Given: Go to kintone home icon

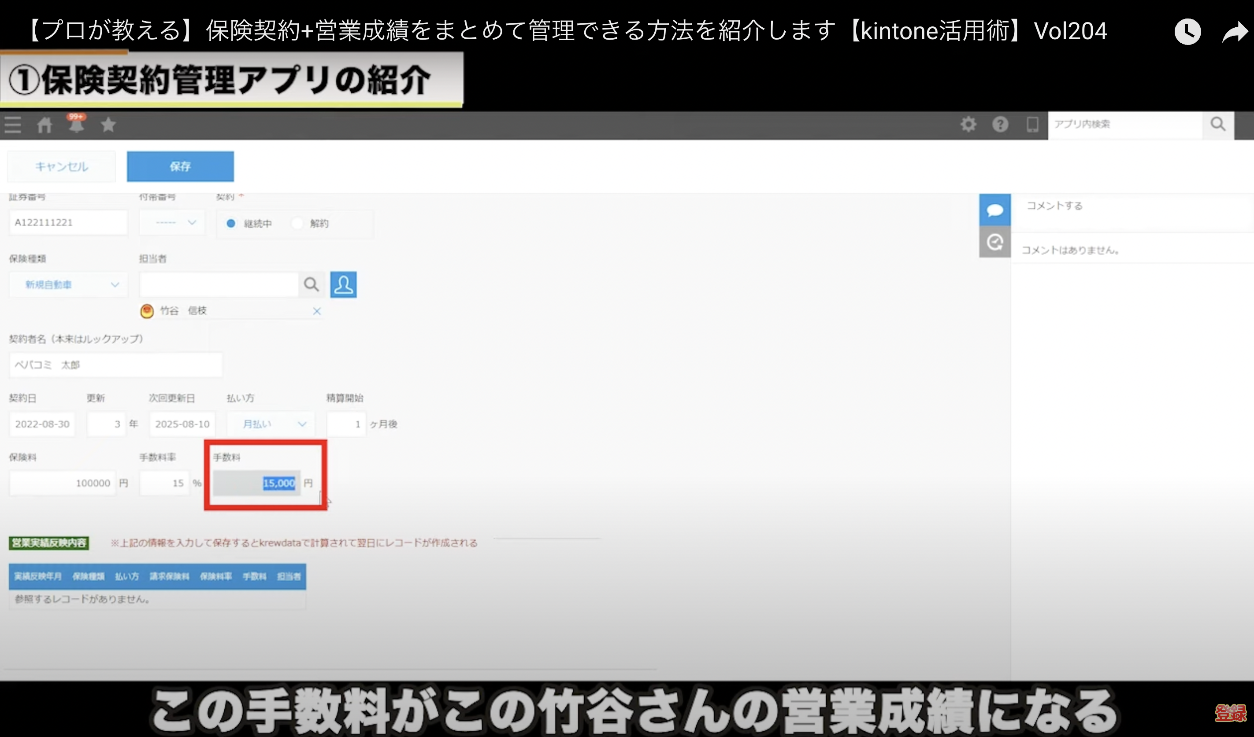Looking at the screenshot, I should point(45,124).
